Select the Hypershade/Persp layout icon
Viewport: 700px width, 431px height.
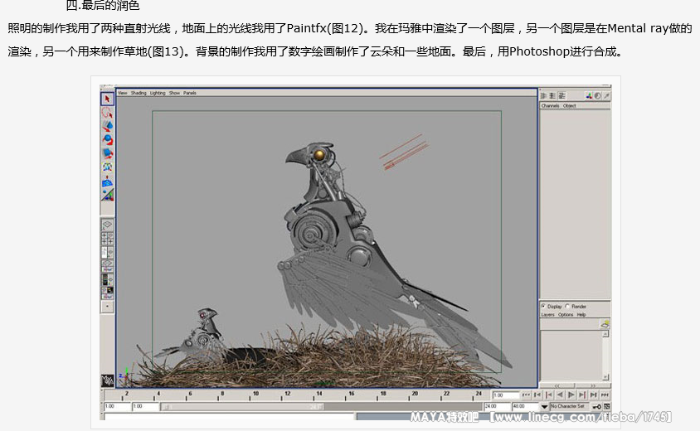[107, 280]
